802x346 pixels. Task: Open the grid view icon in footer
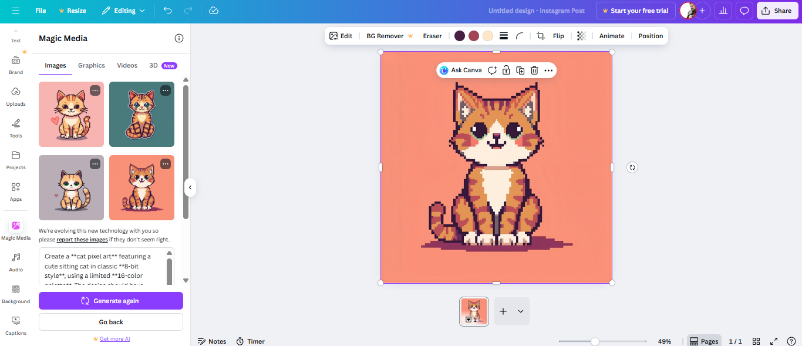tap(756, 341)
